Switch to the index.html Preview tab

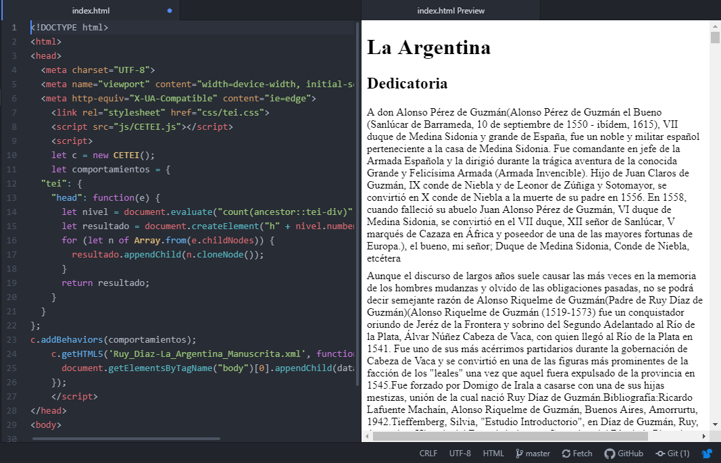pos(450,10)
